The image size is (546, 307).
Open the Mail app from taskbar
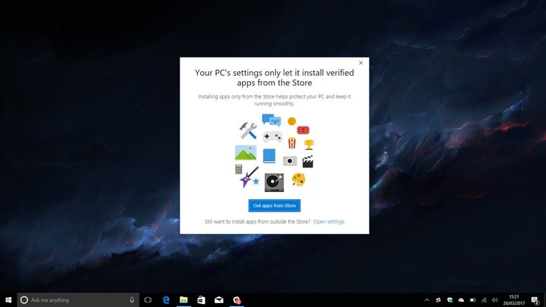tap(218, 300)
